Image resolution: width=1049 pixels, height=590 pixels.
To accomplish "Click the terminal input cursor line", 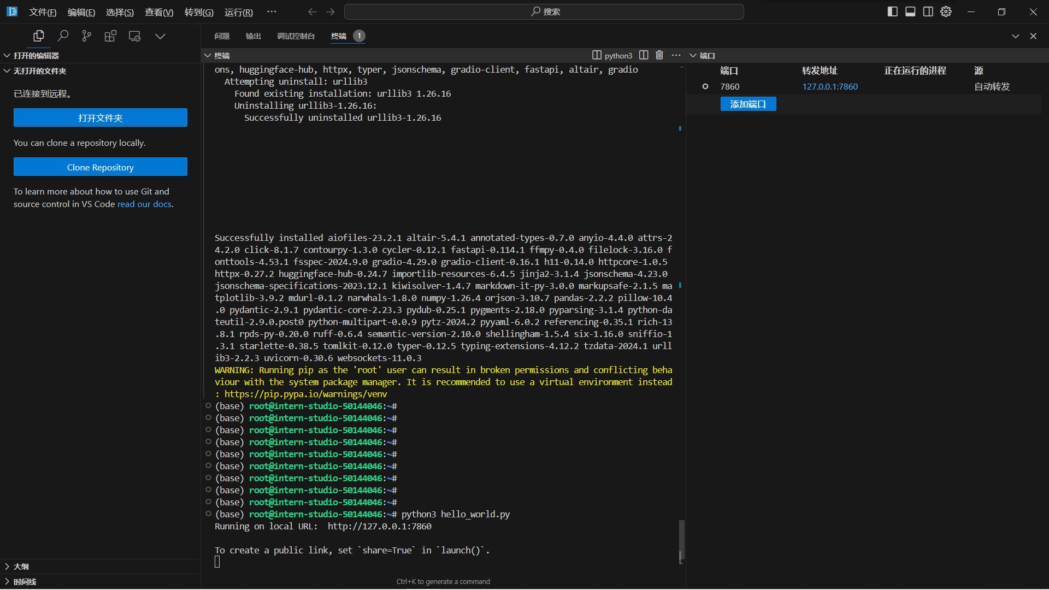I will 217,562.
